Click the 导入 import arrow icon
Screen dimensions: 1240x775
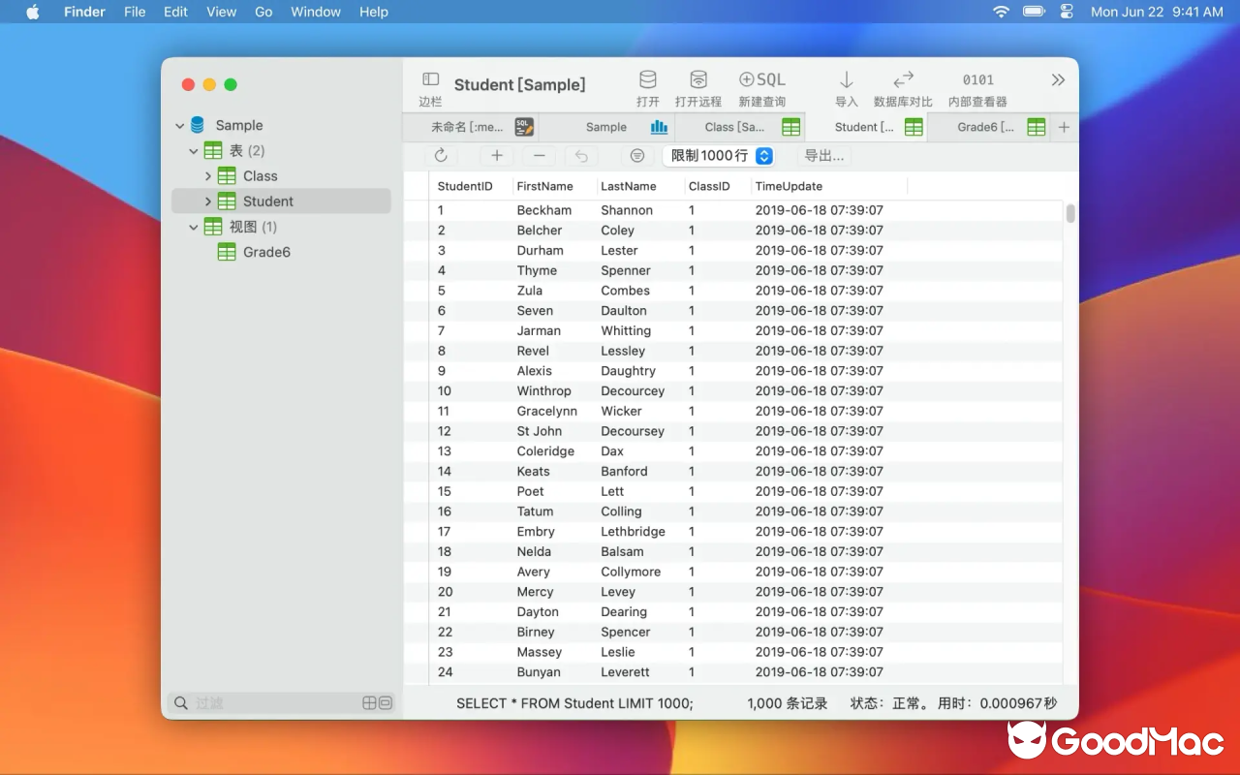click(846, 79)
